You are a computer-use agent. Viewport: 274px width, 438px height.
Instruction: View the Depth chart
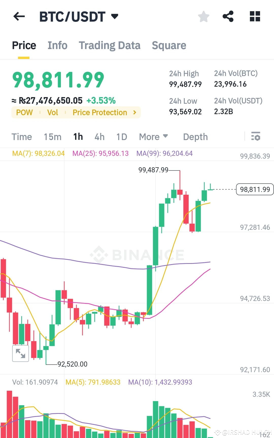coord(195,137)
